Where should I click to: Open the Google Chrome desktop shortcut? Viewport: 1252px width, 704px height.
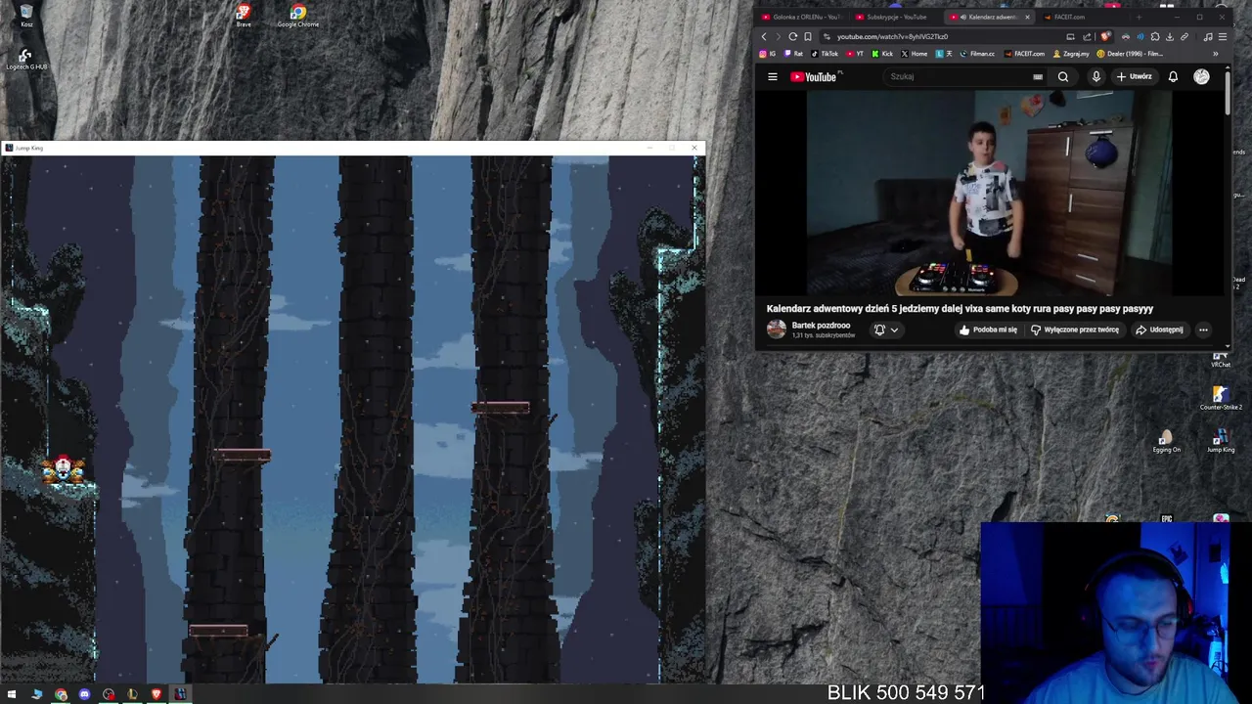(x=297, y=16)
